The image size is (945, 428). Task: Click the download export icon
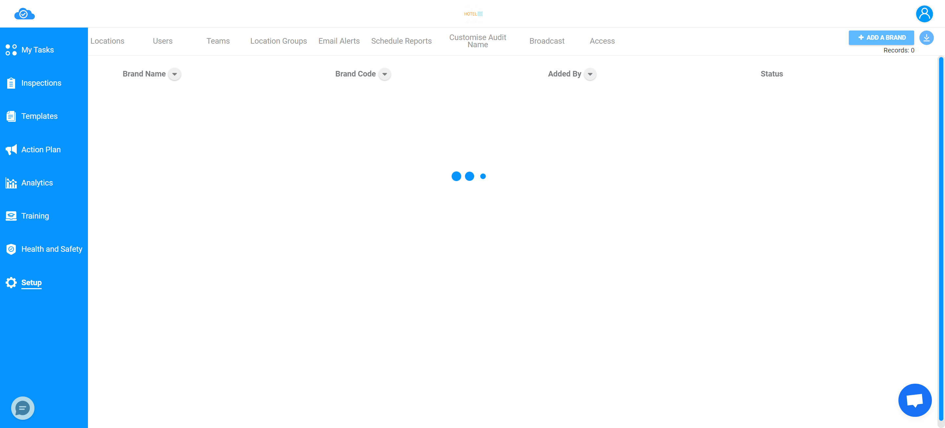926,37
